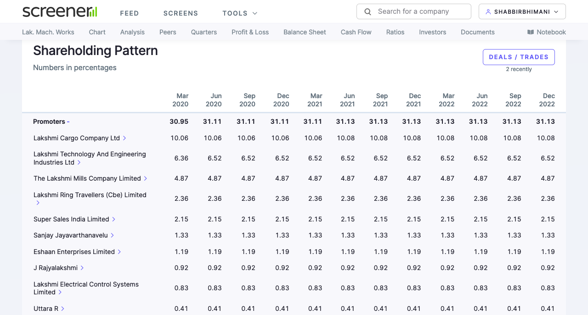Focus the Search for a company field
The height and width of the screenshot is (315, 588).
pyautogui.click(x=413, y=11)
